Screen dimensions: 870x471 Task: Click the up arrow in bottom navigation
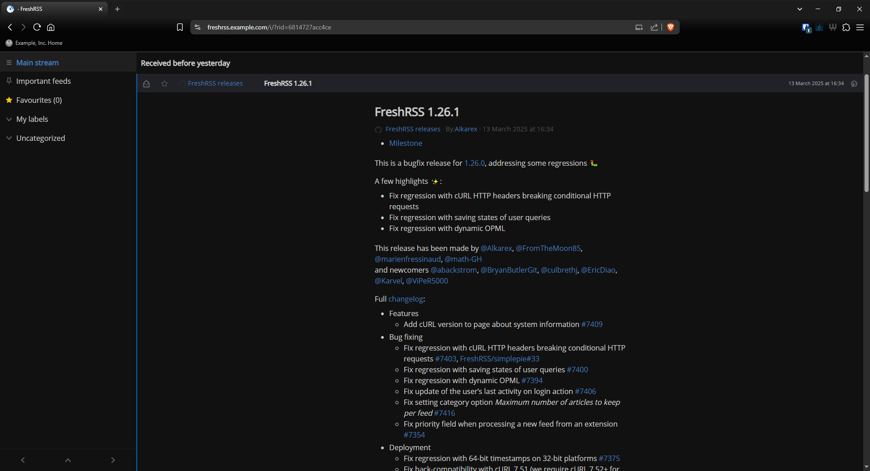click(68, 460)
